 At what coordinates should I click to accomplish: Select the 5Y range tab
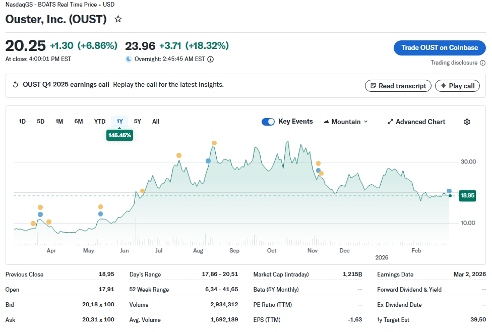(x=138, y=122)
